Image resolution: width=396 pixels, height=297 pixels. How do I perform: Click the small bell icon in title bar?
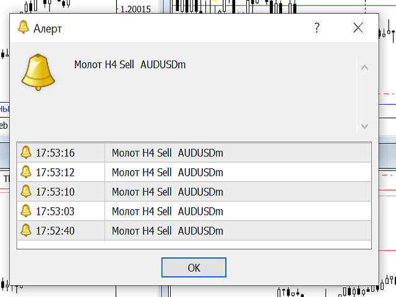pos(24,27)
